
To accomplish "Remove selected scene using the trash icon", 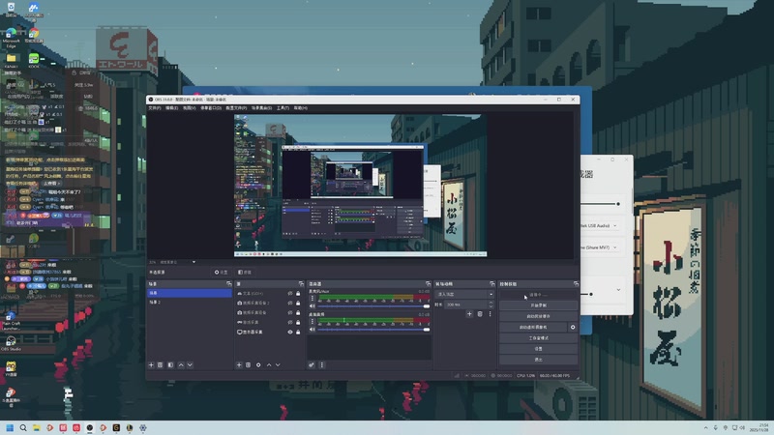I will tap(161, 365).
